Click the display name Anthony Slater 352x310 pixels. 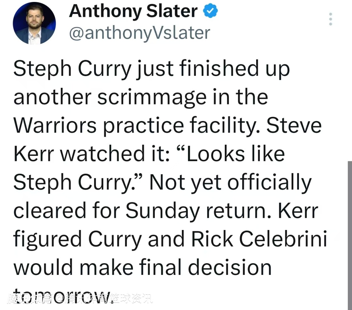[x=133, y=11]
